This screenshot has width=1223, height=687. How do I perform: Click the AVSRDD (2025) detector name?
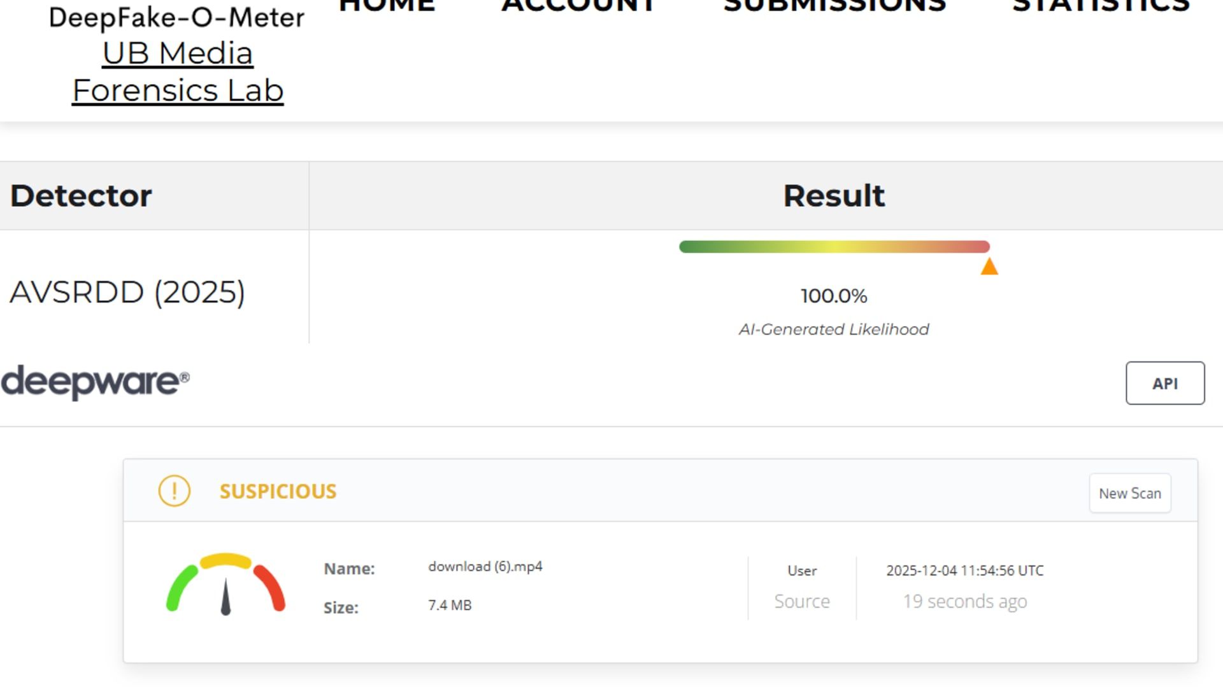tap(127, 293)
